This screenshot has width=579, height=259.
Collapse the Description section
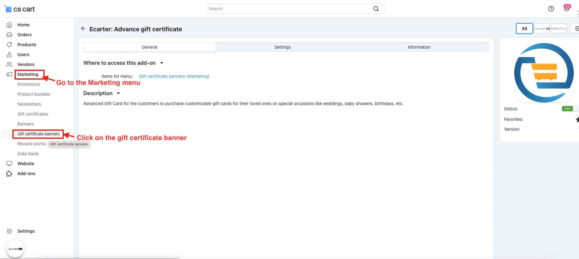[x=118, y=93]
